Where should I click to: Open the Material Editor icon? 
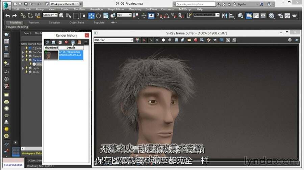[272, 15]
